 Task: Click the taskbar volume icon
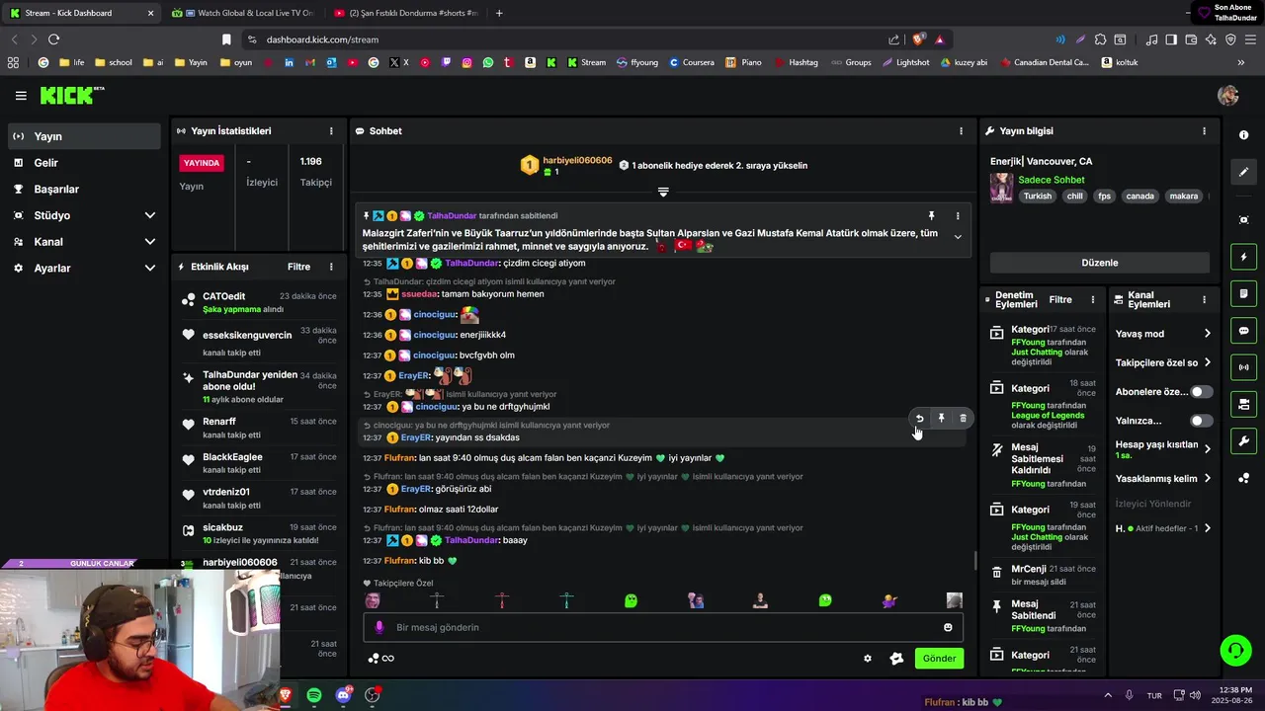pyautogui.click(x=1195, y=695)
